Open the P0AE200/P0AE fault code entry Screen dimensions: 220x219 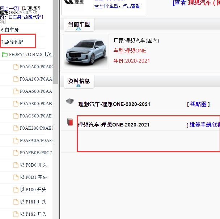[x=36, y=128]
